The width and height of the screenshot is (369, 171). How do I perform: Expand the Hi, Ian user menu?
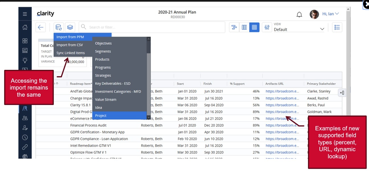(x=331, y=14)
